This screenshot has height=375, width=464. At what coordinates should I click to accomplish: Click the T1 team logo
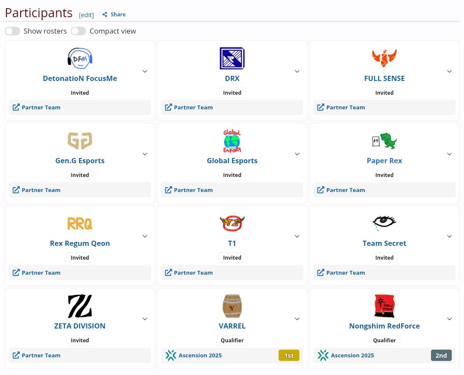[x=232, y=223]
